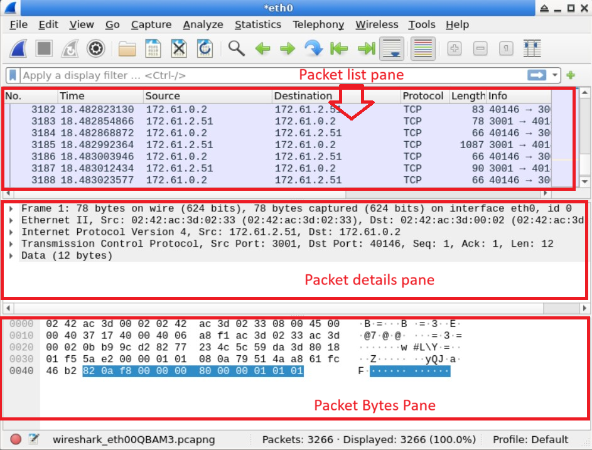Reload the capture file
This screenshot has width=592, height=450.
(x=205, y=48)
